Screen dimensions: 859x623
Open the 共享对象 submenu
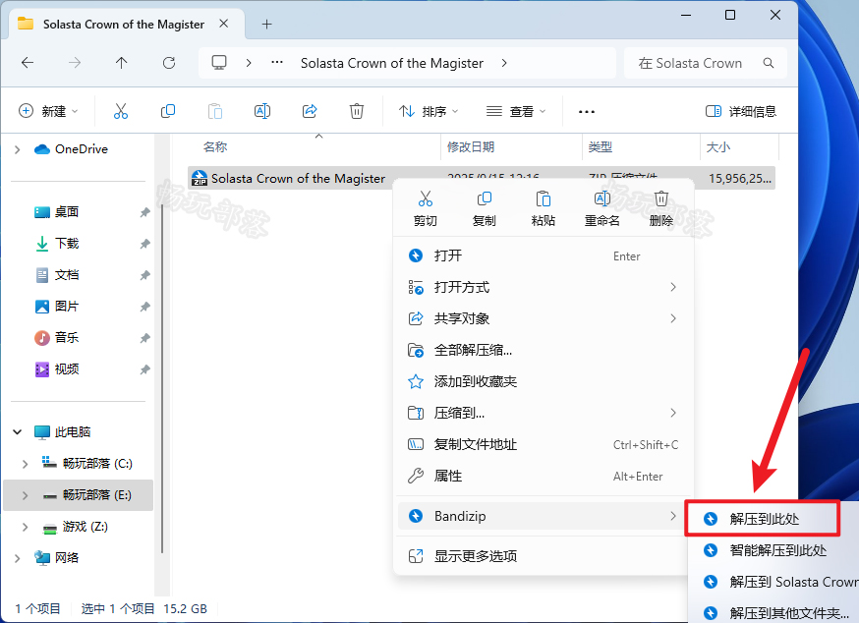click(544, 318)
